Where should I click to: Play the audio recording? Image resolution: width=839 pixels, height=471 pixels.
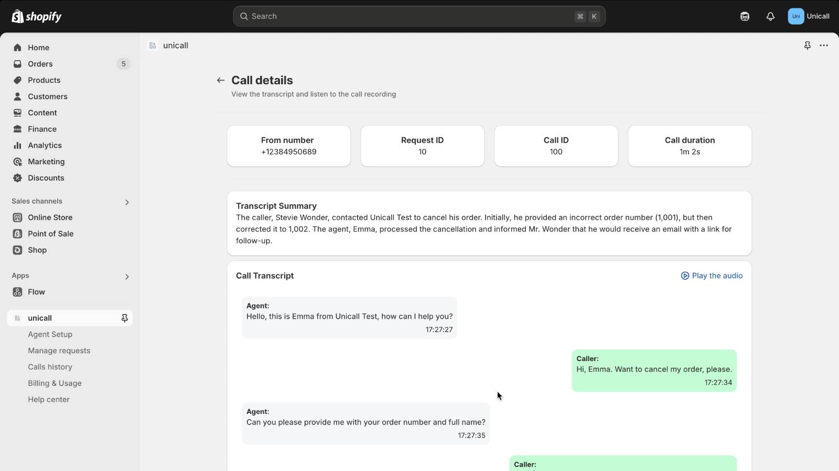(712, 276)
